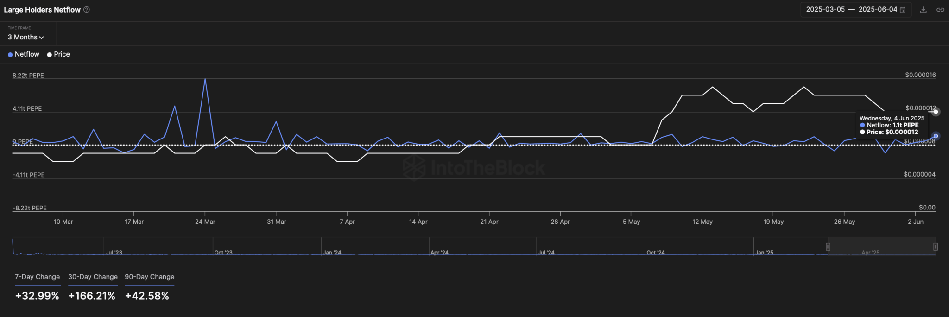The width and height of the screenshot is (949, 317).
Task: Toggle the Price series visibility
Action: click(62, 54)
